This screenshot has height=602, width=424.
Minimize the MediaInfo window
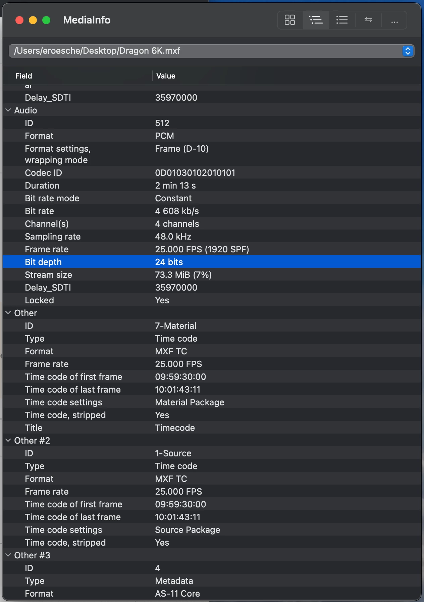(33, 20)
